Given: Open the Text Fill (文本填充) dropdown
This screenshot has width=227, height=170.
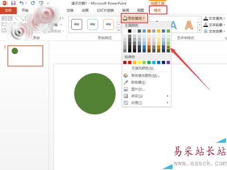Looking at the screenshot, I should (x=214, y=18).
